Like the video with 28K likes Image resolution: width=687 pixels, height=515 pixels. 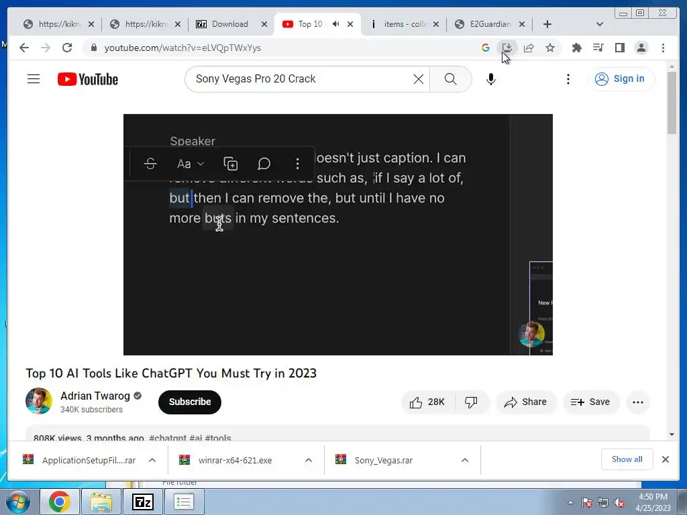pyautogui.click(x=427, y=402)
